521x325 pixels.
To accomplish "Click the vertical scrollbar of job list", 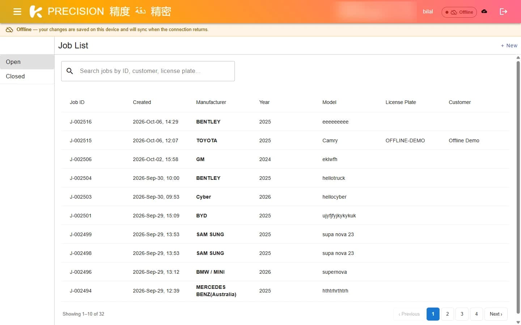I will [518, 187].
